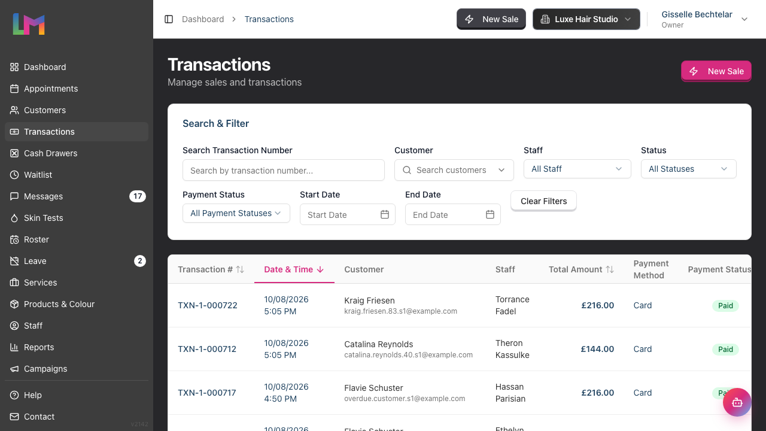
Task: Click the Skin Tests droplet icon
Action: coord(14,218)
